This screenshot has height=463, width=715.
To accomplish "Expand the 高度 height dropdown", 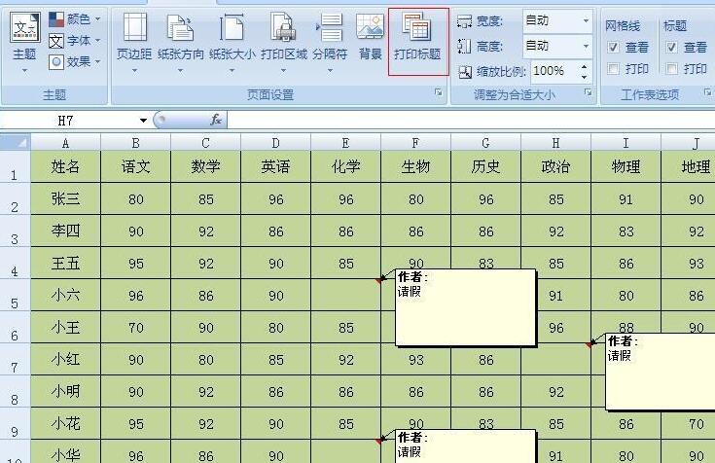I will (586, 46).
